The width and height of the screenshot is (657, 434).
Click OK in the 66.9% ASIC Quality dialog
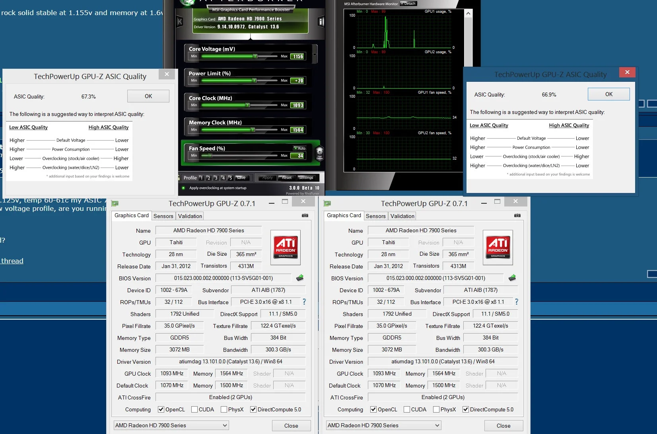(609, 94)
